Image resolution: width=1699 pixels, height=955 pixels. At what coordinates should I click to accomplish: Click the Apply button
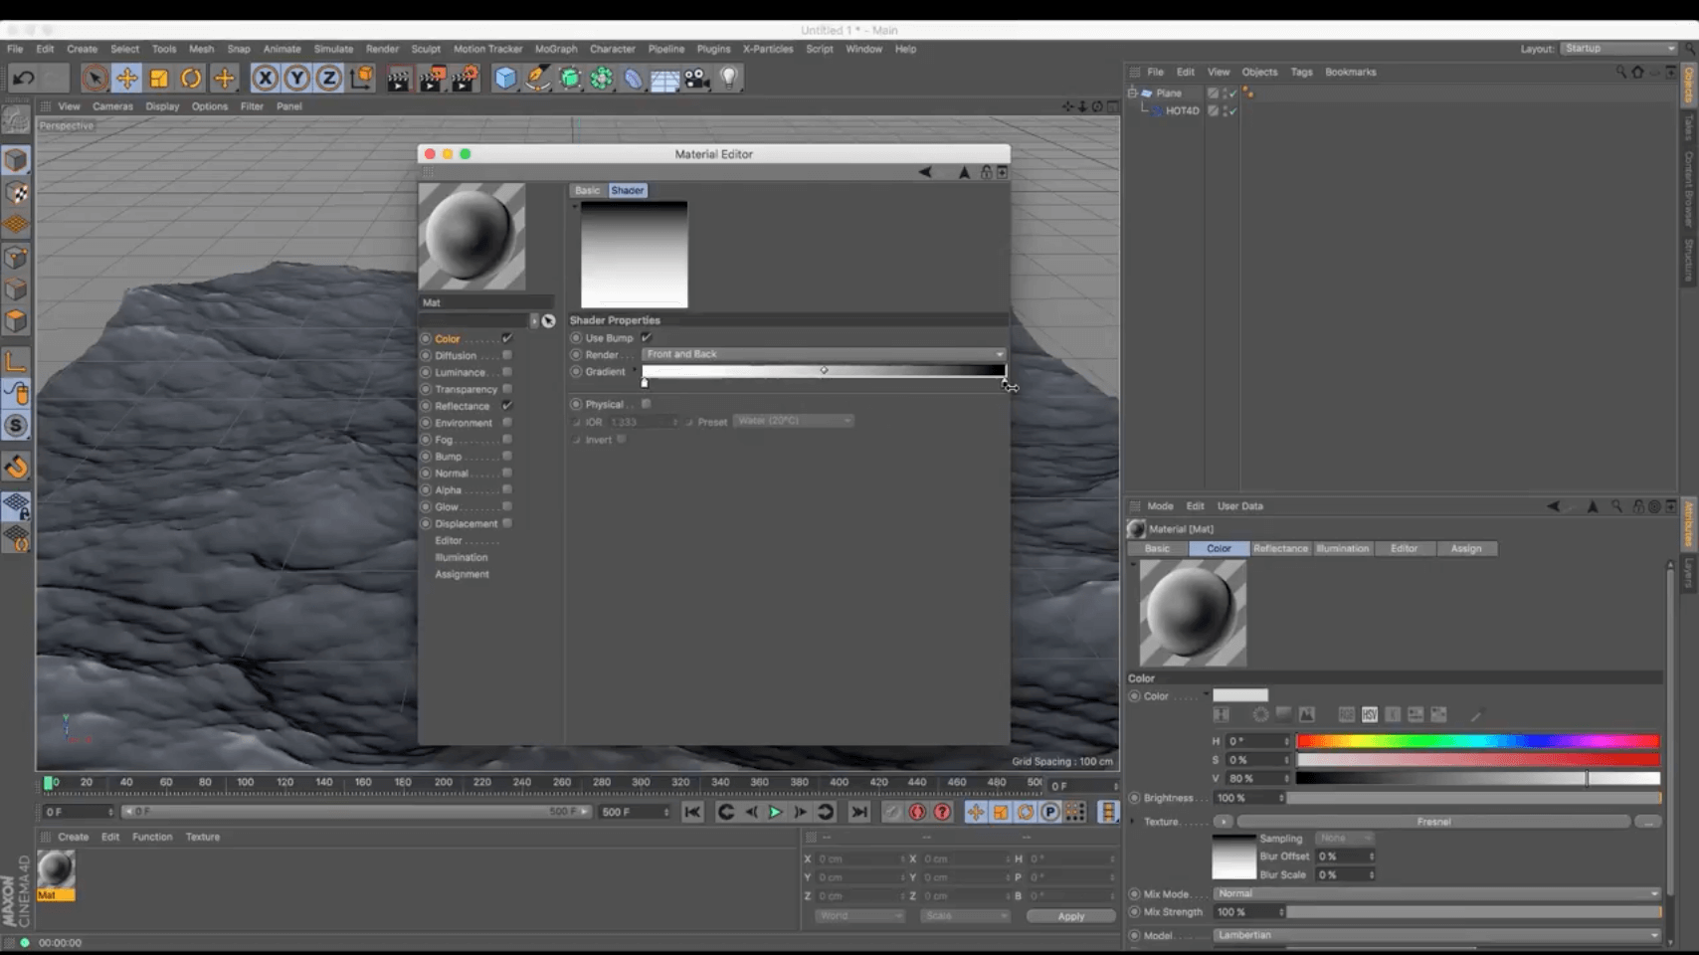point(1070,916)
